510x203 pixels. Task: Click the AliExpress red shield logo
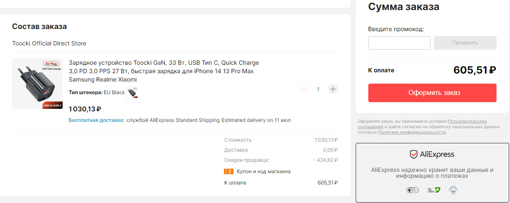coord(414,154)
